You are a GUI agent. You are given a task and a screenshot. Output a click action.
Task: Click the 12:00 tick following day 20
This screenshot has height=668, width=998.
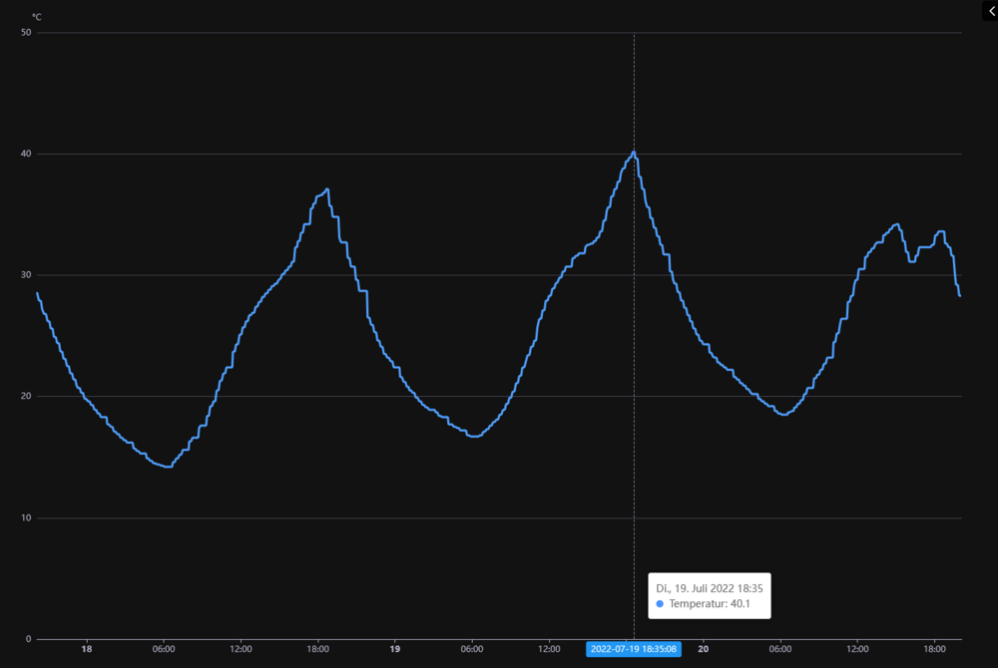tap(857, 648)
